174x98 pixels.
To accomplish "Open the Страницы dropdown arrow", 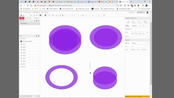I will pos(26,21).
